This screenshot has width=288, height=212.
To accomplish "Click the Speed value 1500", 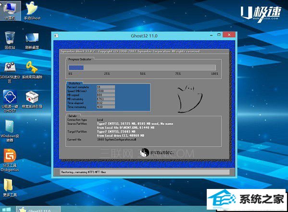I will coord(106,91).
